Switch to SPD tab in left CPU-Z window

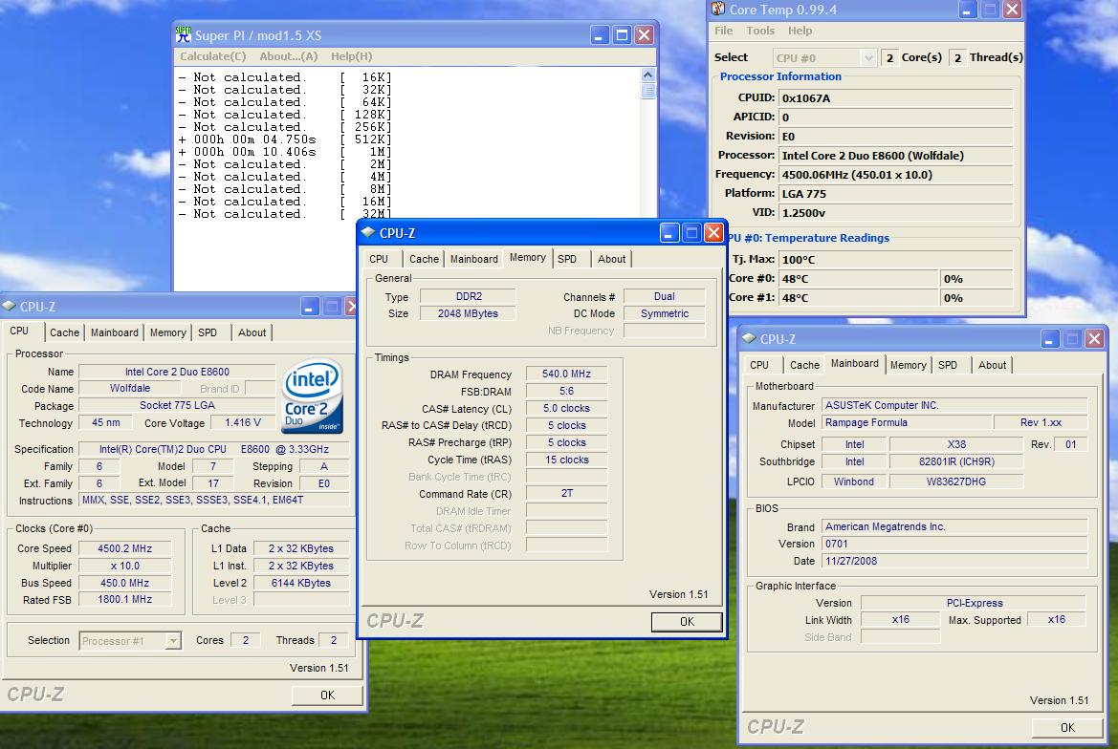coord(208,332)
